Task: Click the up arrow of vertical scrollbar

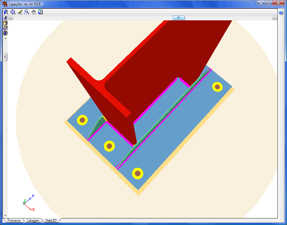Action: coord(5,38)
